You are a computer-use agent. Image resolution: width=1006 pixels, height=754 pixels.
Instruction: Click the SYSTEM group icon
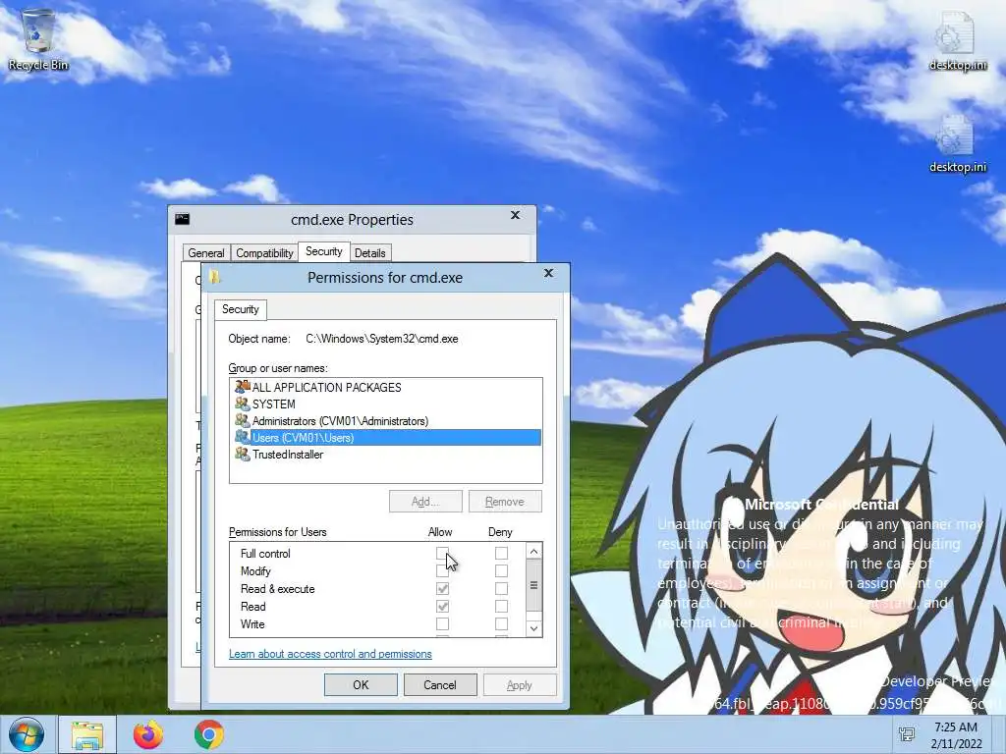[242, 404]
